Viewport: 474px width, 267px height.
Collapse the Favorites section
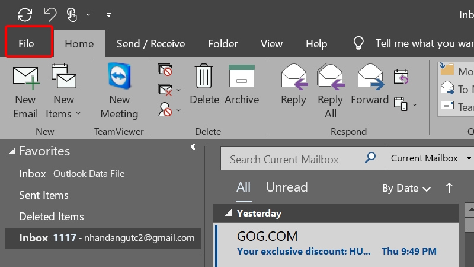pos(12,151)
